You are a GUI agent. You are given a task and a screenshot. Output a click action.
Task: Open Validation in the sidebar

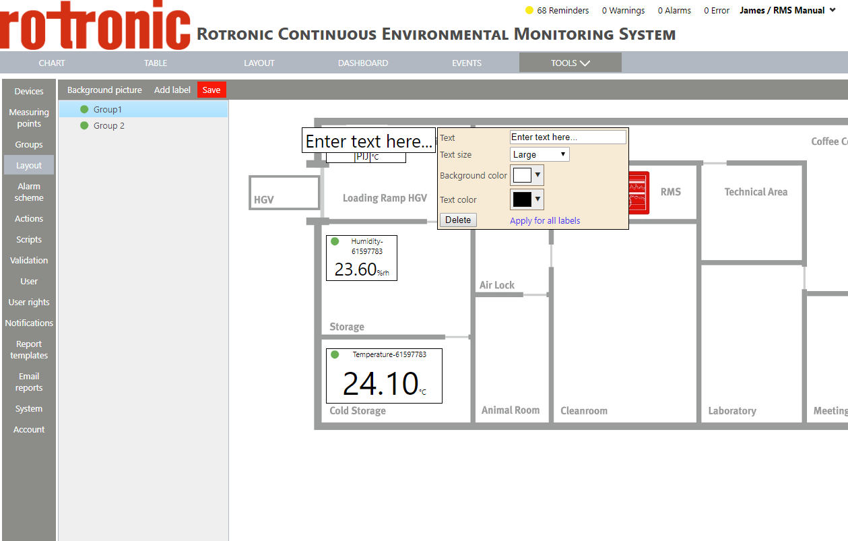click(x=29, y=260)
